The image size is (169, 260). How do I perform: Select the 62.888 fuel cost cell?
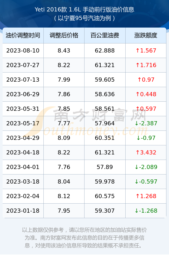pos(105,51)
